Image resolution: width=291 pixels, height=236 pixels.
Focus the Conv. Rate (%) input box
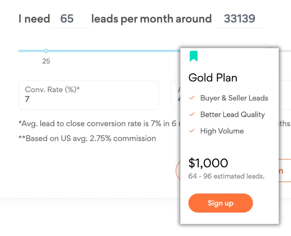pos(89,95)
